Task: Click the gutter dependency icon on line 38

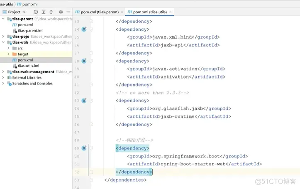Action: pos(84,61)
